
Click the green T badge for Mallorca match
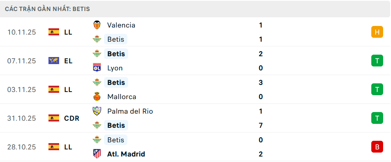(x=377, y=89)
